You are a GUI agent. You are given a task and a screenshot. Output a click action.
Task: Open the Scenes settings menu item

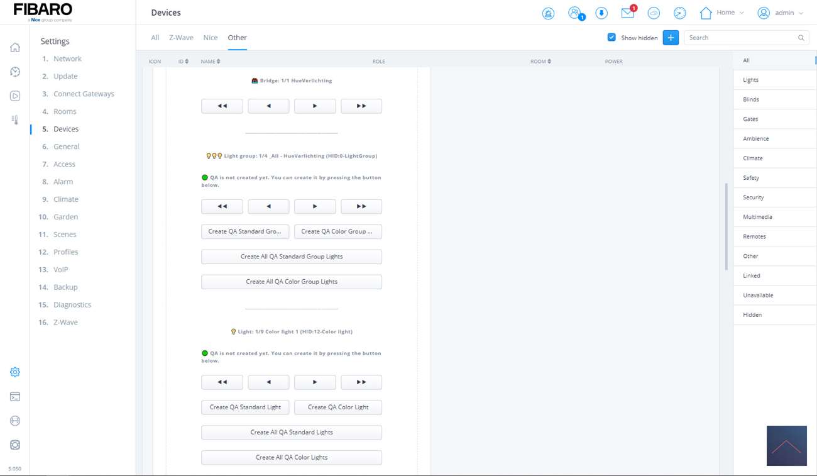coord(65,235)
